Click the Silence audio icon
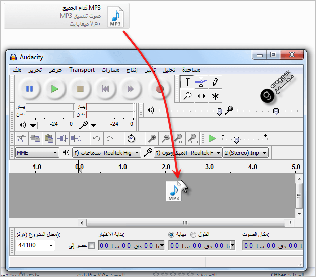This screenshot has height=277, width=316. [76, 138]
